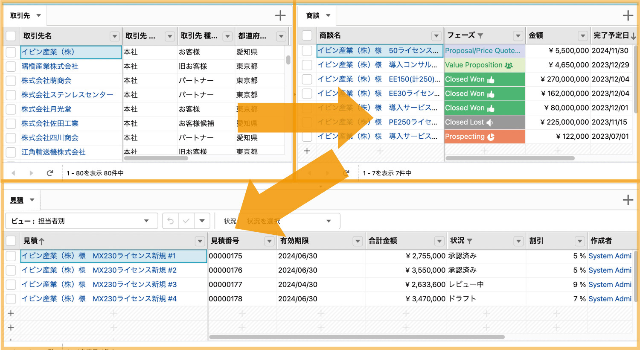Screen dimensions: 640x350
Task: Check the row for 曙橋産業株式会社
Action: (x=11, y=67)
